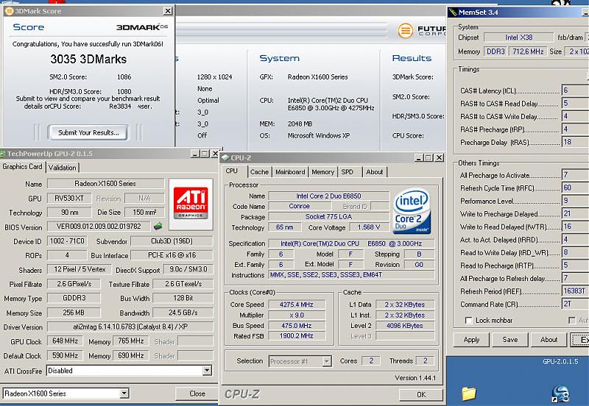Open the Radeon X1600 Series card selector

tap(124, 393)
